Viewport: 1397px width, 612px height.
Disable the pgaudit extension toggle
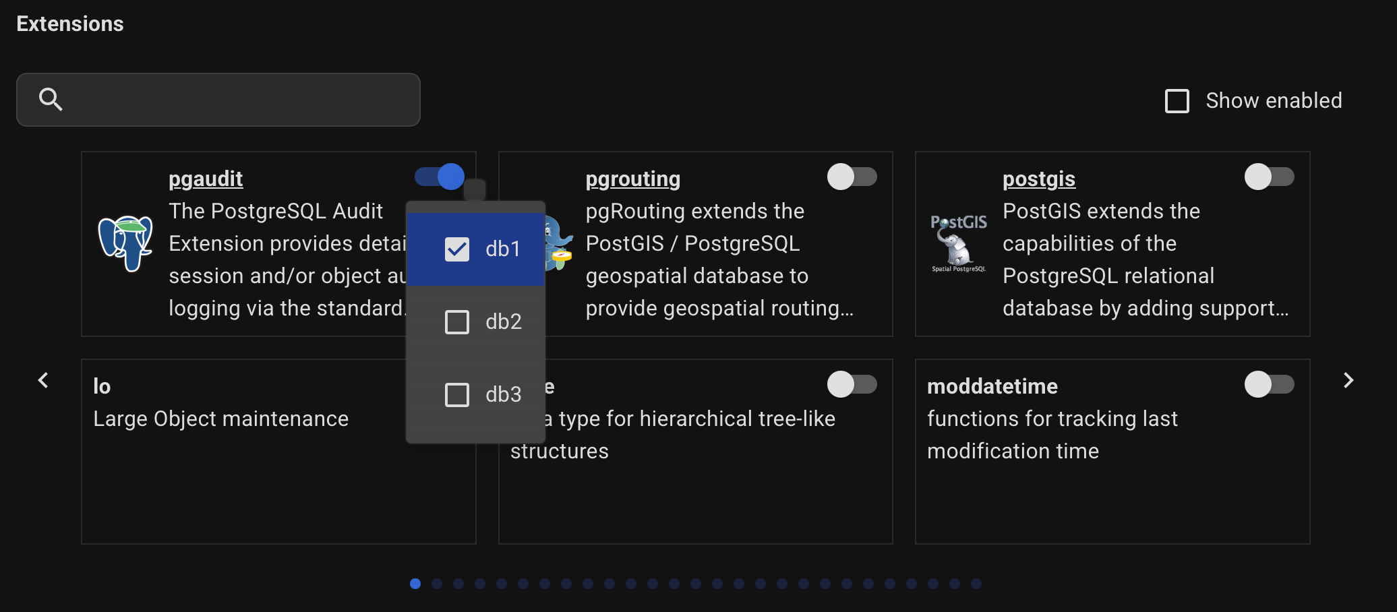440,177
